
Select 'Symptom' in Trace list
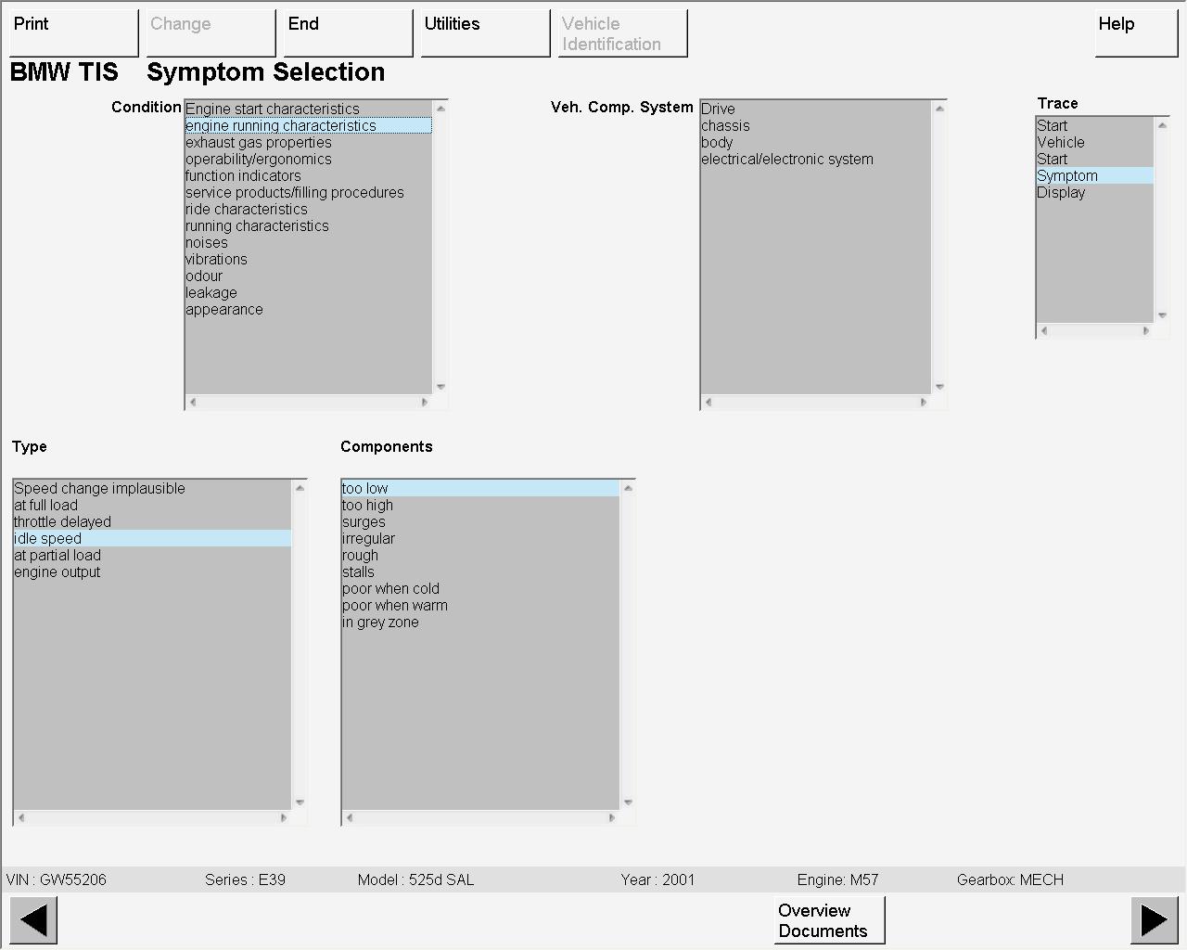[x=1094, y=176]
